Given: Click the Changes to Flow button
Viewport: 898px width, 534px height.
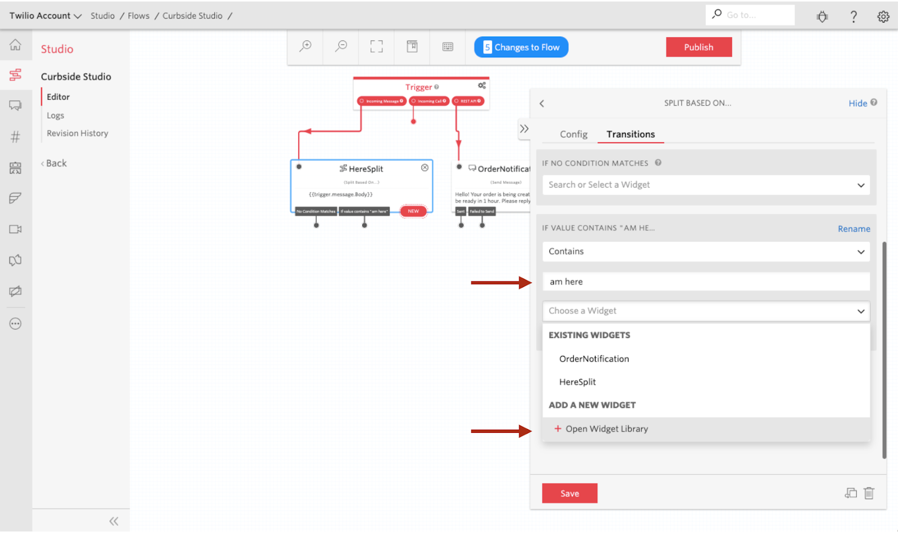Looking at the screenshot, I should (x=521, y=47).
